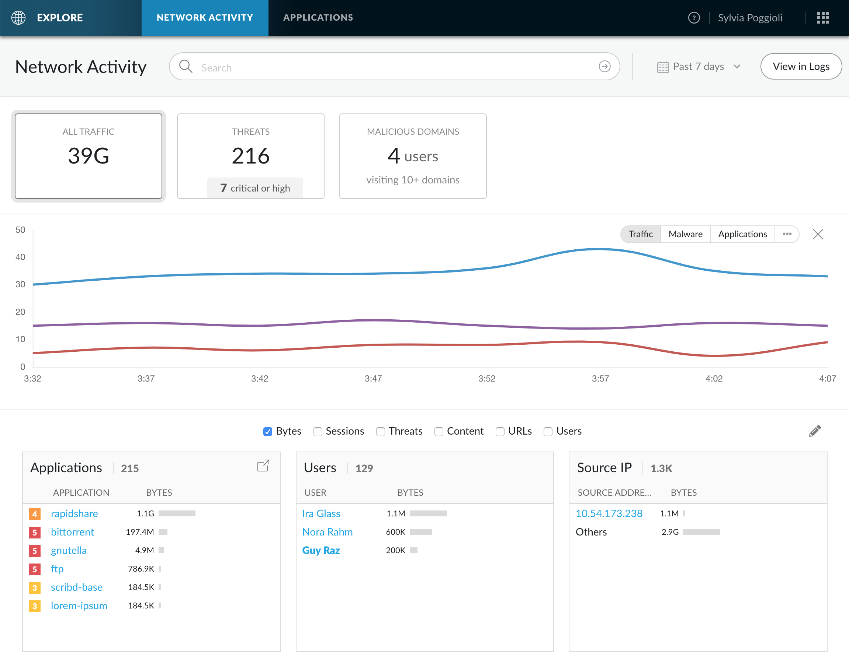This screenshot has width=849, height=660.
Task: Uncheck the Bytes checkbox
Action: point(267,431)
